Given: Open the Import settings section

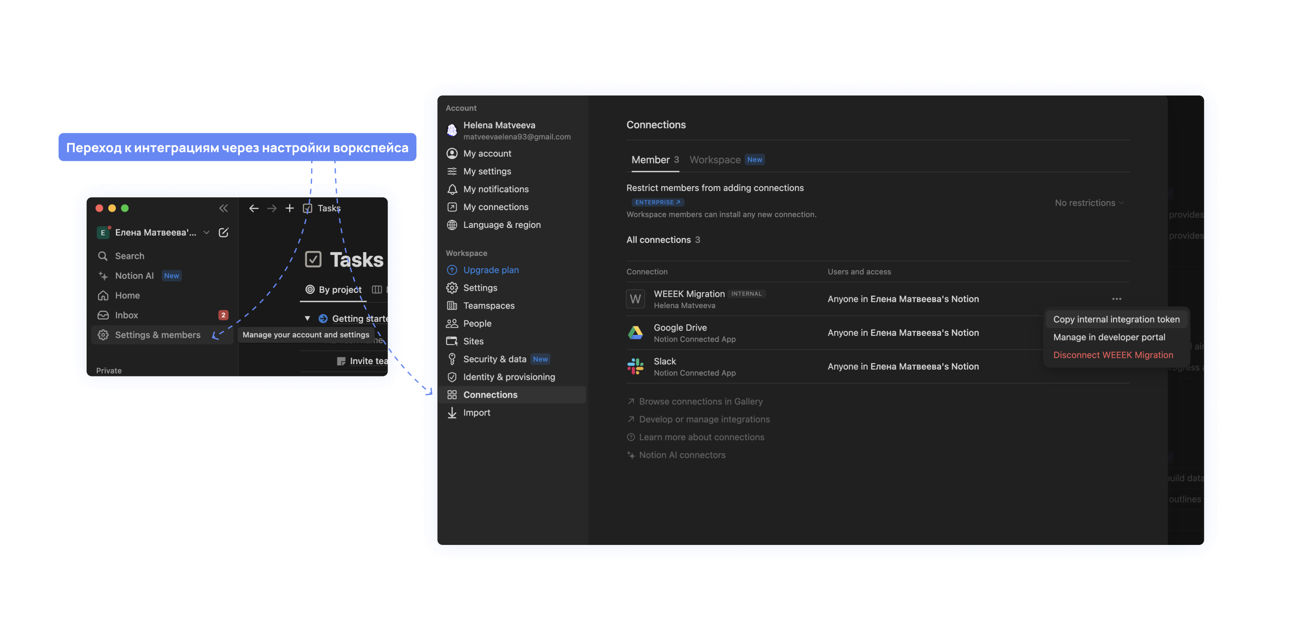Looking at the screenshot, I should pos(477,413).
